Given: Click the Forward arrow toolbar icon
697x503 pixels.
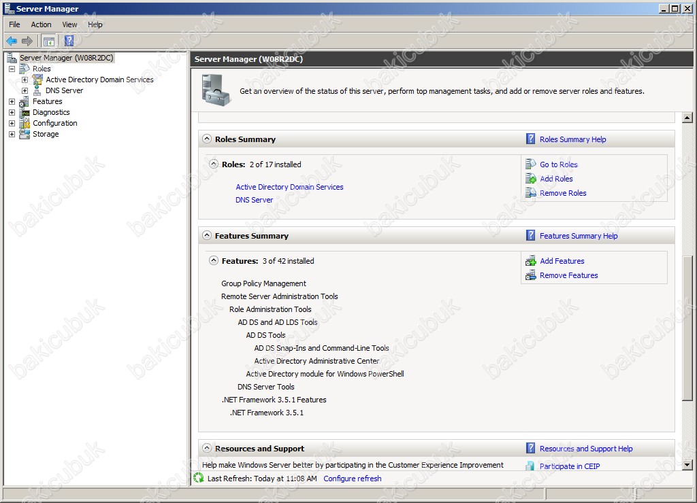Looking at the screenshot, I should click(x=27, y=41).
